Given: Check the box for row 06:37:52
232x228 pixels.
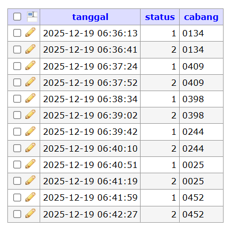Looking at the screenshot, I should 17,83.
